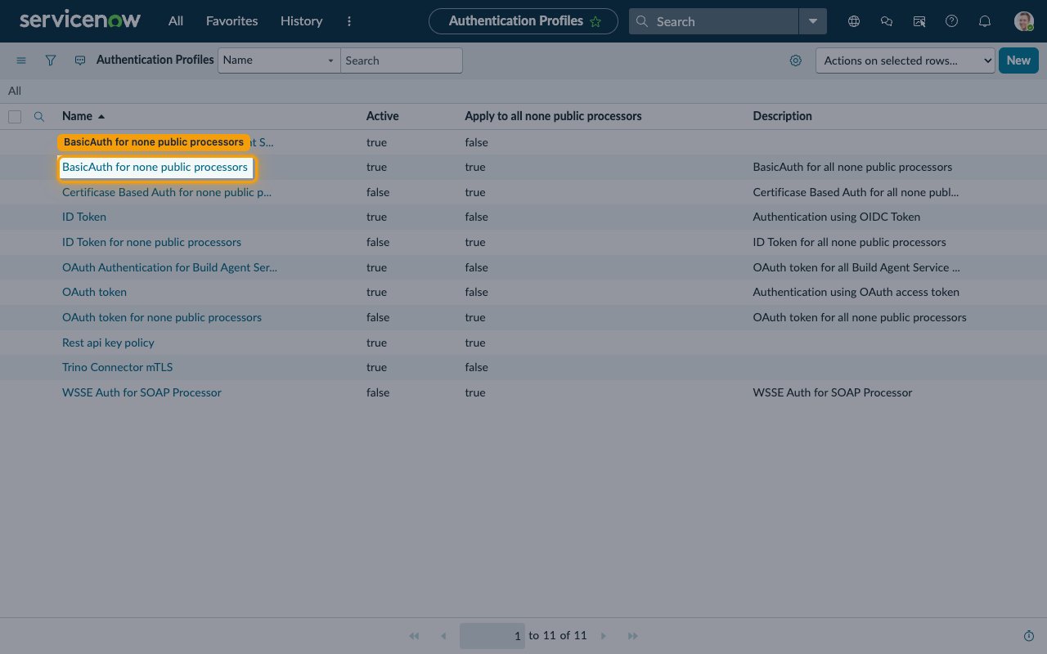The width and height of the screenshot is (1047, 654).
Task: Go to the first page of results
Action: tap(414, 636)
